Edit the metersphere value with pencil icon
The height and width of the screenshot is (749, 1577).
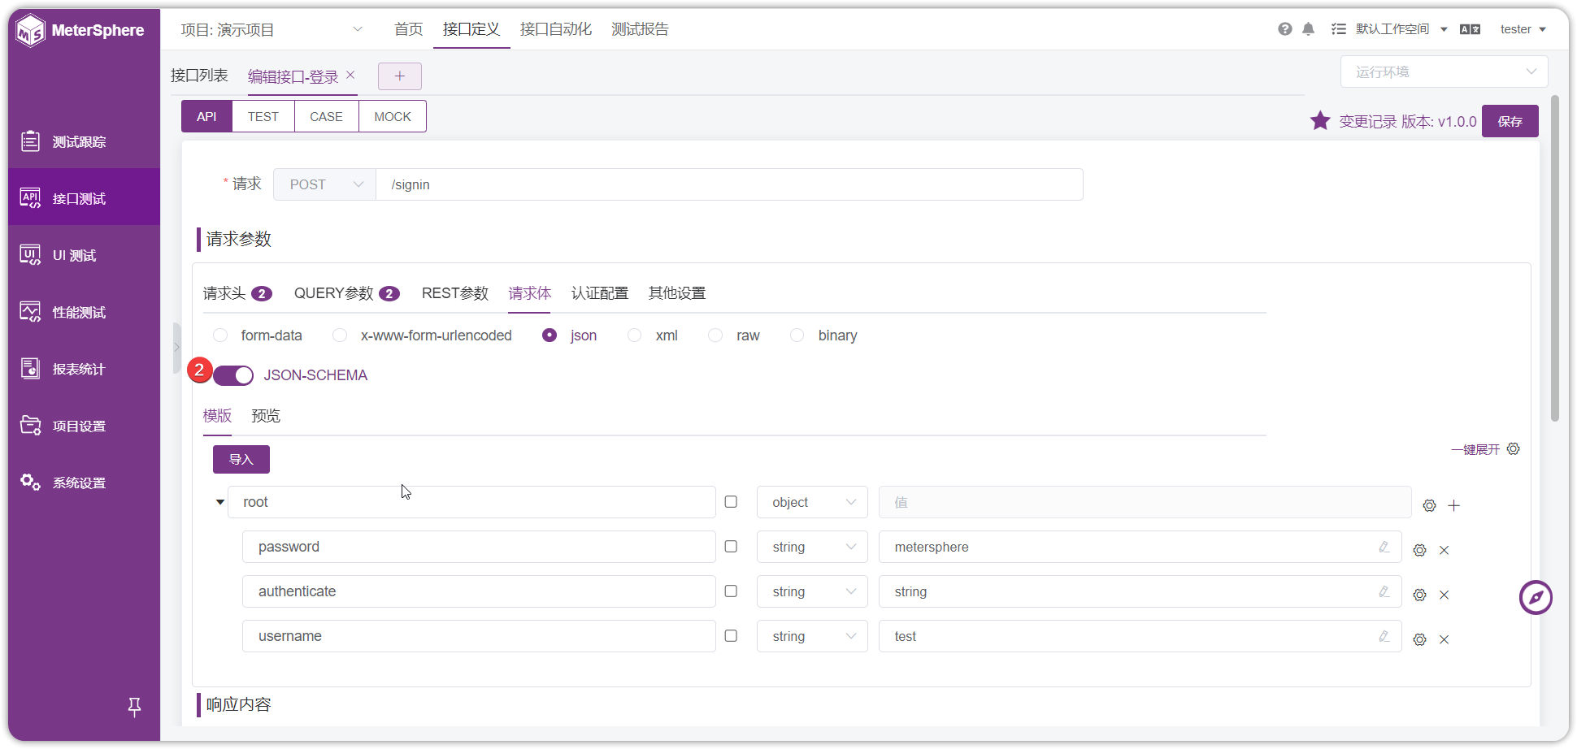(1384, 547)
